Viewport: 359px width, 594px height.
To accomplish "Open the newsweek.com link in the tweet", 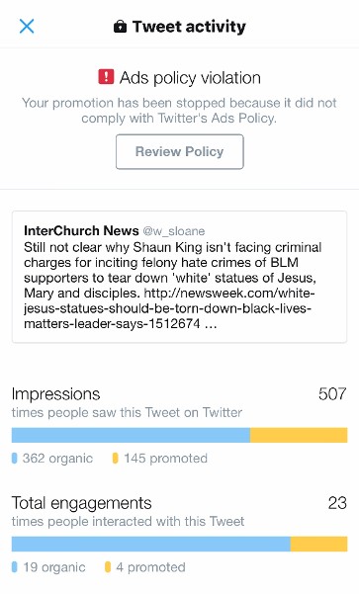I will [169, 308].
